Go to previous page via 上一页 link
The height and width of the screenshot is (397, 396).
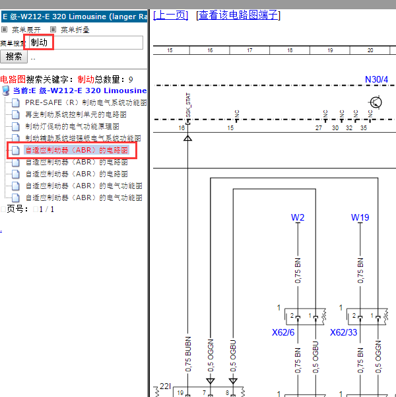point(170,15)
